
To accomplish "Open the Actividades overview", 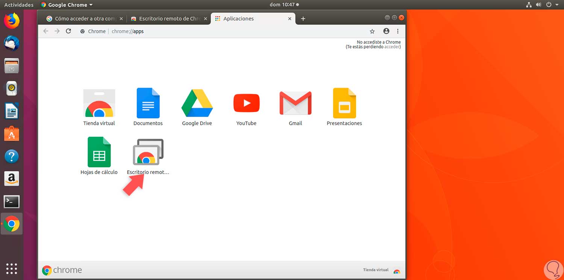I will coord(19,5).
